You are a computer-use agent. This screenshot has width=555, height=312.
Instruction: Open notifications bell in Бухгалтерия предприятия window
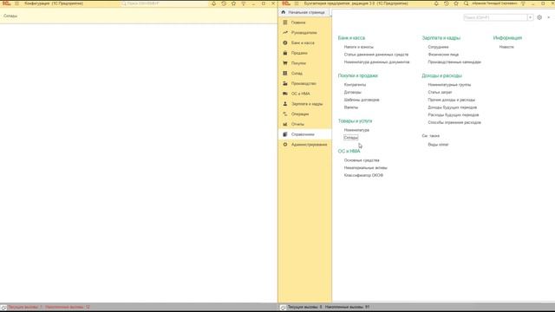(436, 3)
